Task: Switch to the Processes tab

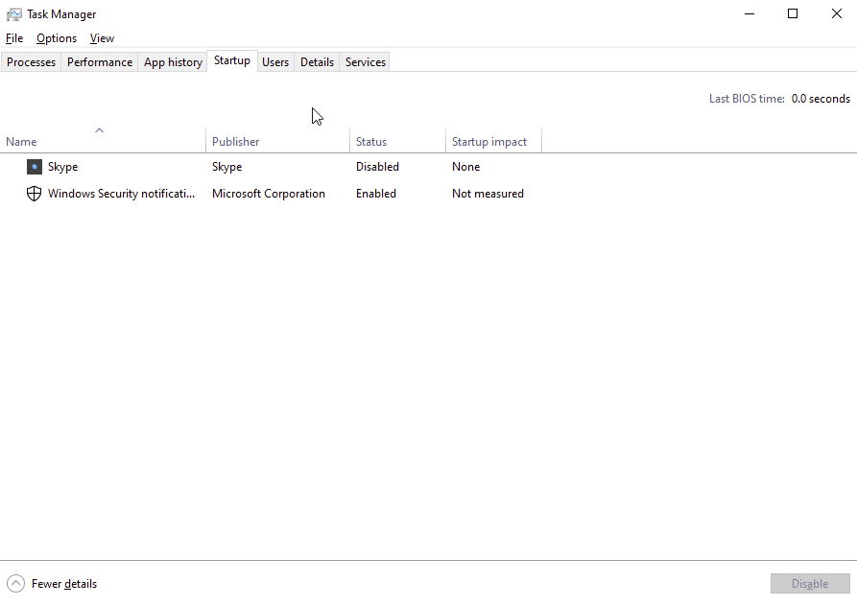Action: click(31, 62)
